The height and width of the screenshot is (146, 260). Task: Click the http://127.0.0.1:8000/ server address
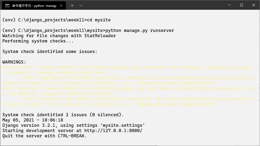point(113,131)
